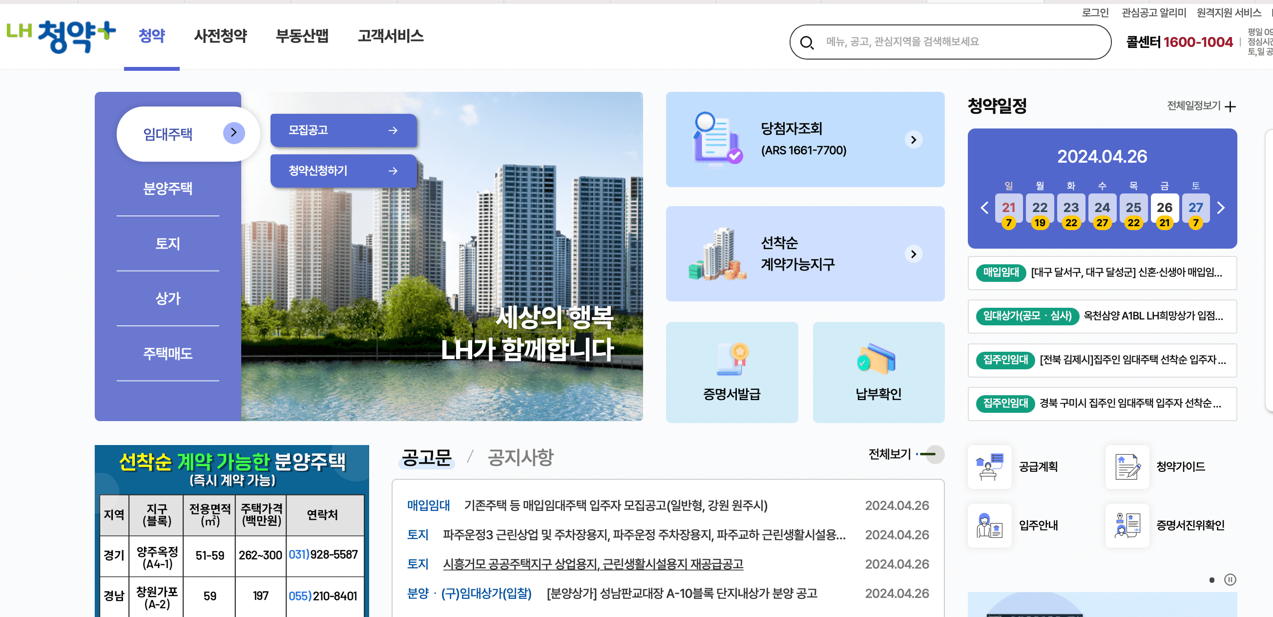
Task: Click the 공급계획 icon
Action: (x=989, y=467)
